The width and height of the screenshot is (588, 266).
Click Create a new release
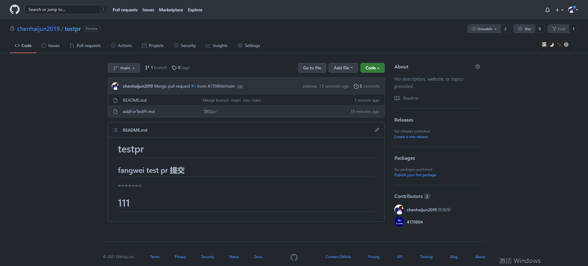point(411,137)
